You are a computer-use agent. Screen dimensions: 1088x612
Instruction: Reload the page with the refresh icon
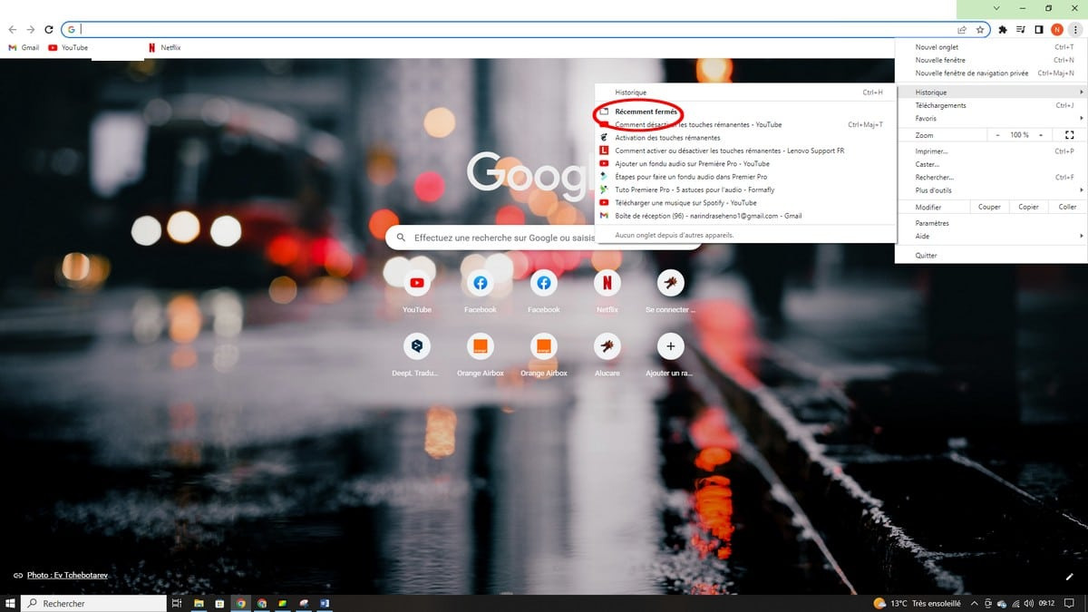48,30
